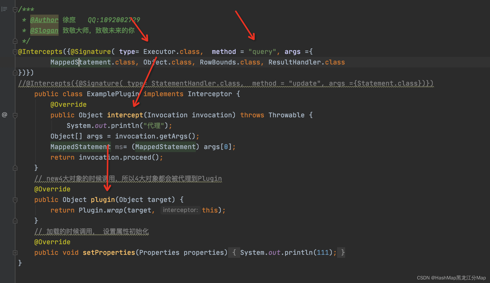Click the folded opening brace after setProperties
The height and width of the screenshot is (283, 490).
(234, 253)
